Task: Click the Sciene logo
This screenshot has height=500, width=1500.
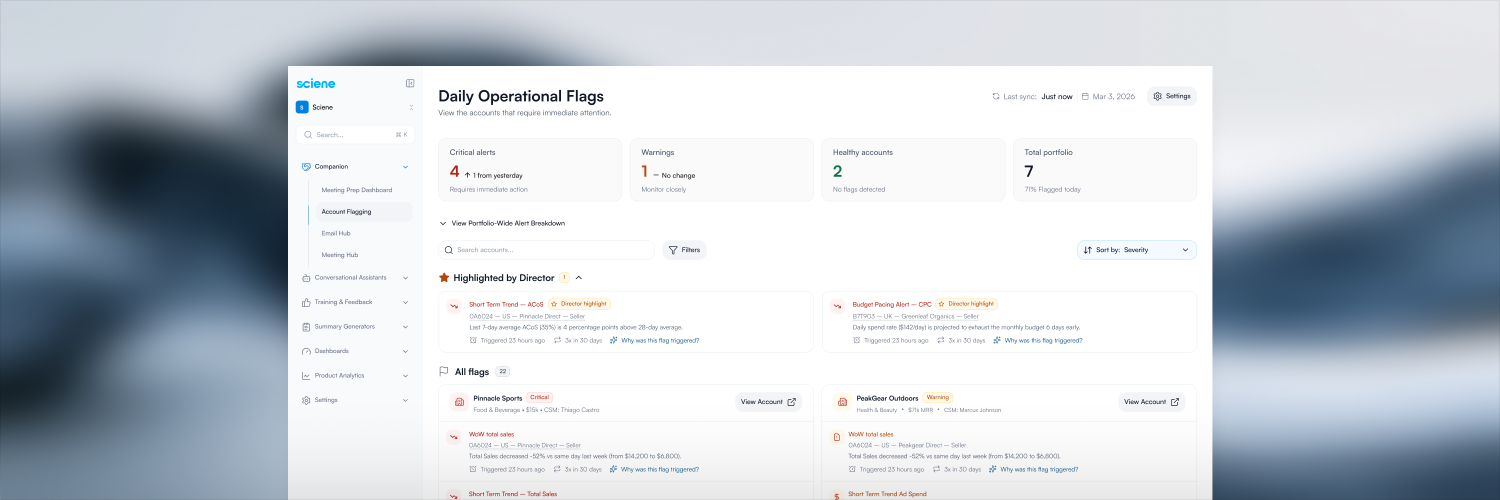Action: click(x=315, y=84)
